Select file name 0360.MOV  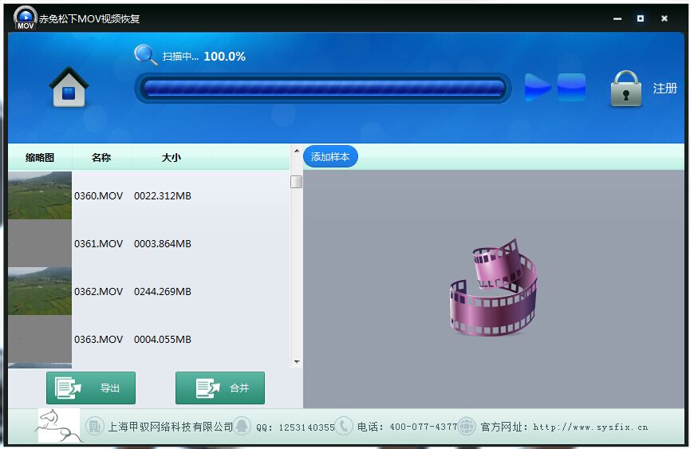99,195
